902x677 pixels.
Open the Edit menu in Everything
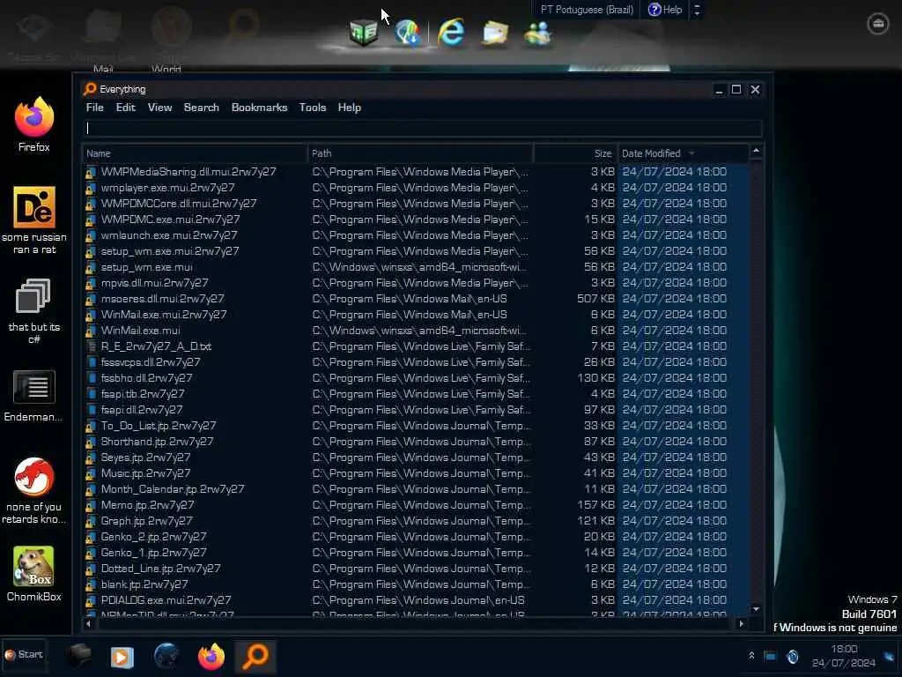(x=125, y=108)
